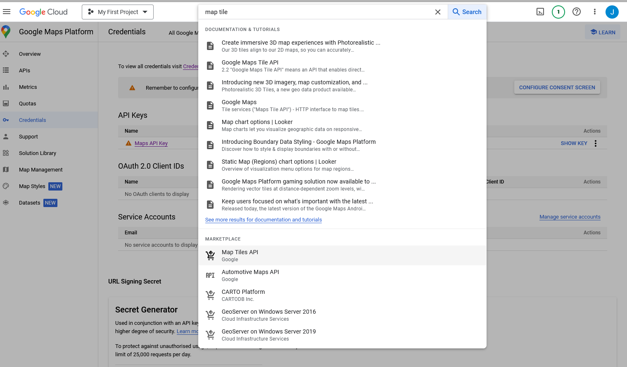
Task: Open See more results for documentation and tutorials
Action: tap(264, 220)
